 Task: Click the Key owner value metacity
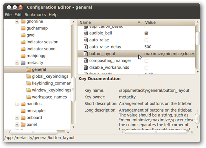coord(127,97)
